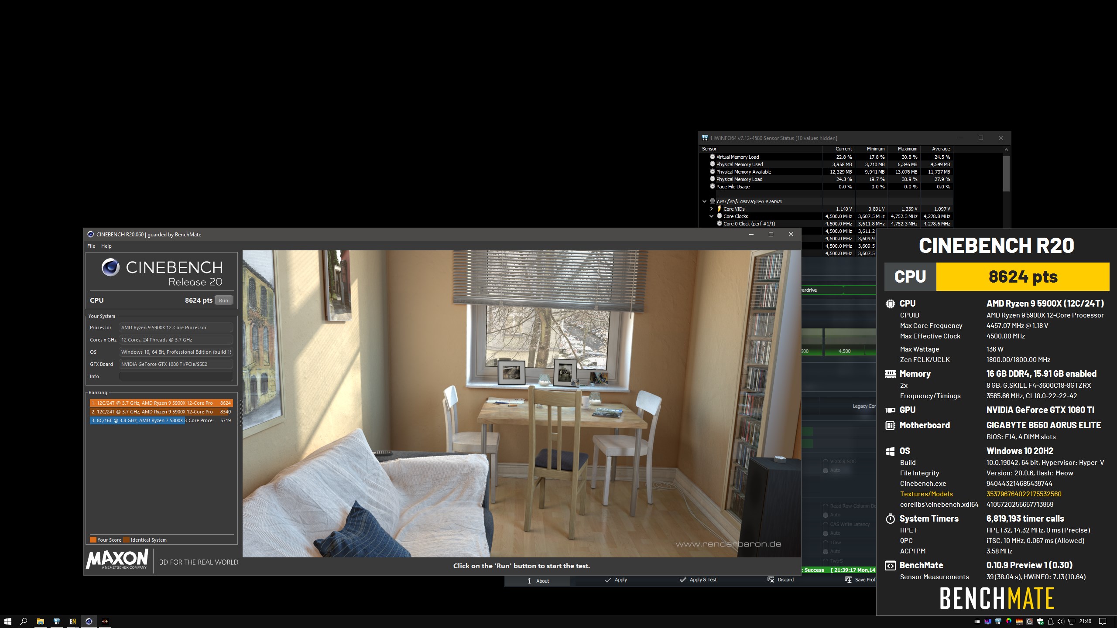Click the BenchMate version code icon
This screenshot has width=1117, height=628.
(x=890, y=566)
